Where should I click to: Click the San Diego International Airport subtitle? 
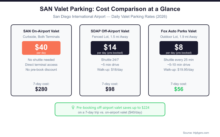tap(110, 16)
